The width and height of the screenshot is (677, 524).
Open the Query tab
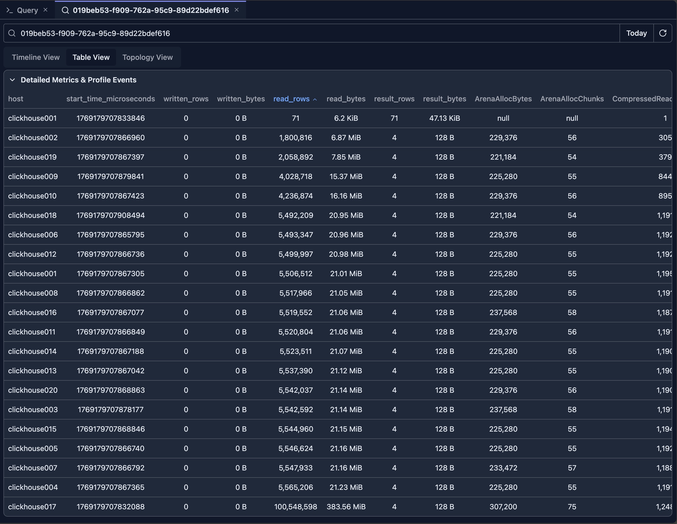coord(27,10)
